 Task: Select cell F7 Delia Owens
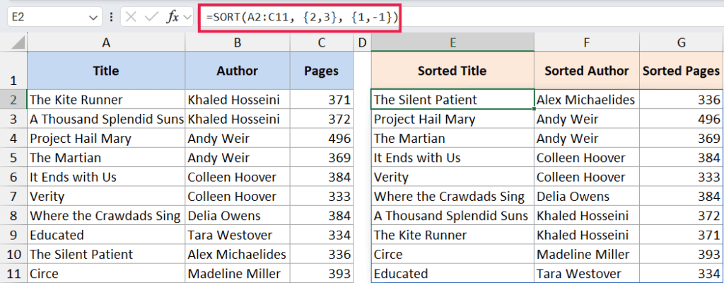coord(587,197)
